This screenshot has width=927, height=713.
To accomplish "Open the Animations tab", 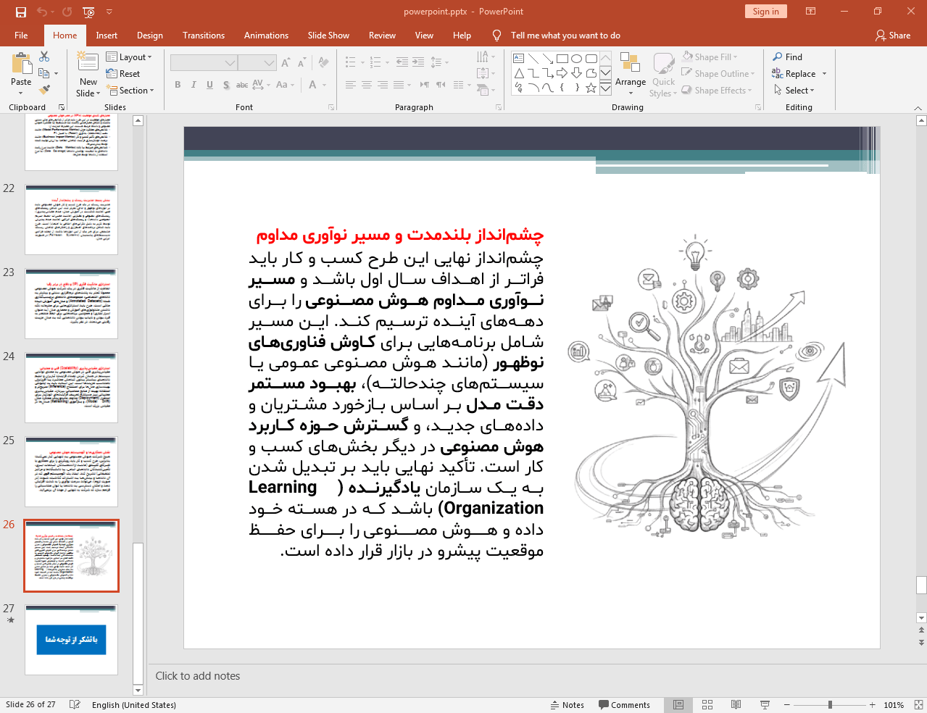I will 266,36.
